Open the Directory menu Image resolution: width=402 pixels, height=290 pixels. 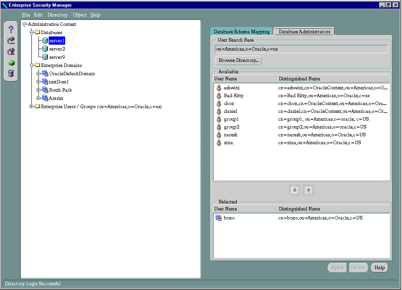tap(57, 15)
